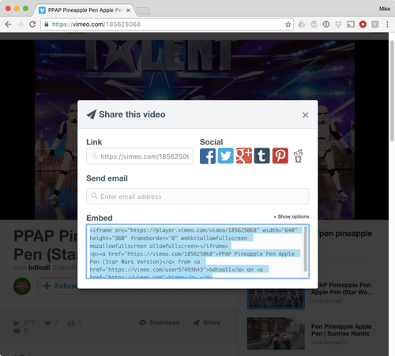This screenshot has width=395, height=356.
Task: Click the Y extension icon
Action: click(x=375, y=24)
